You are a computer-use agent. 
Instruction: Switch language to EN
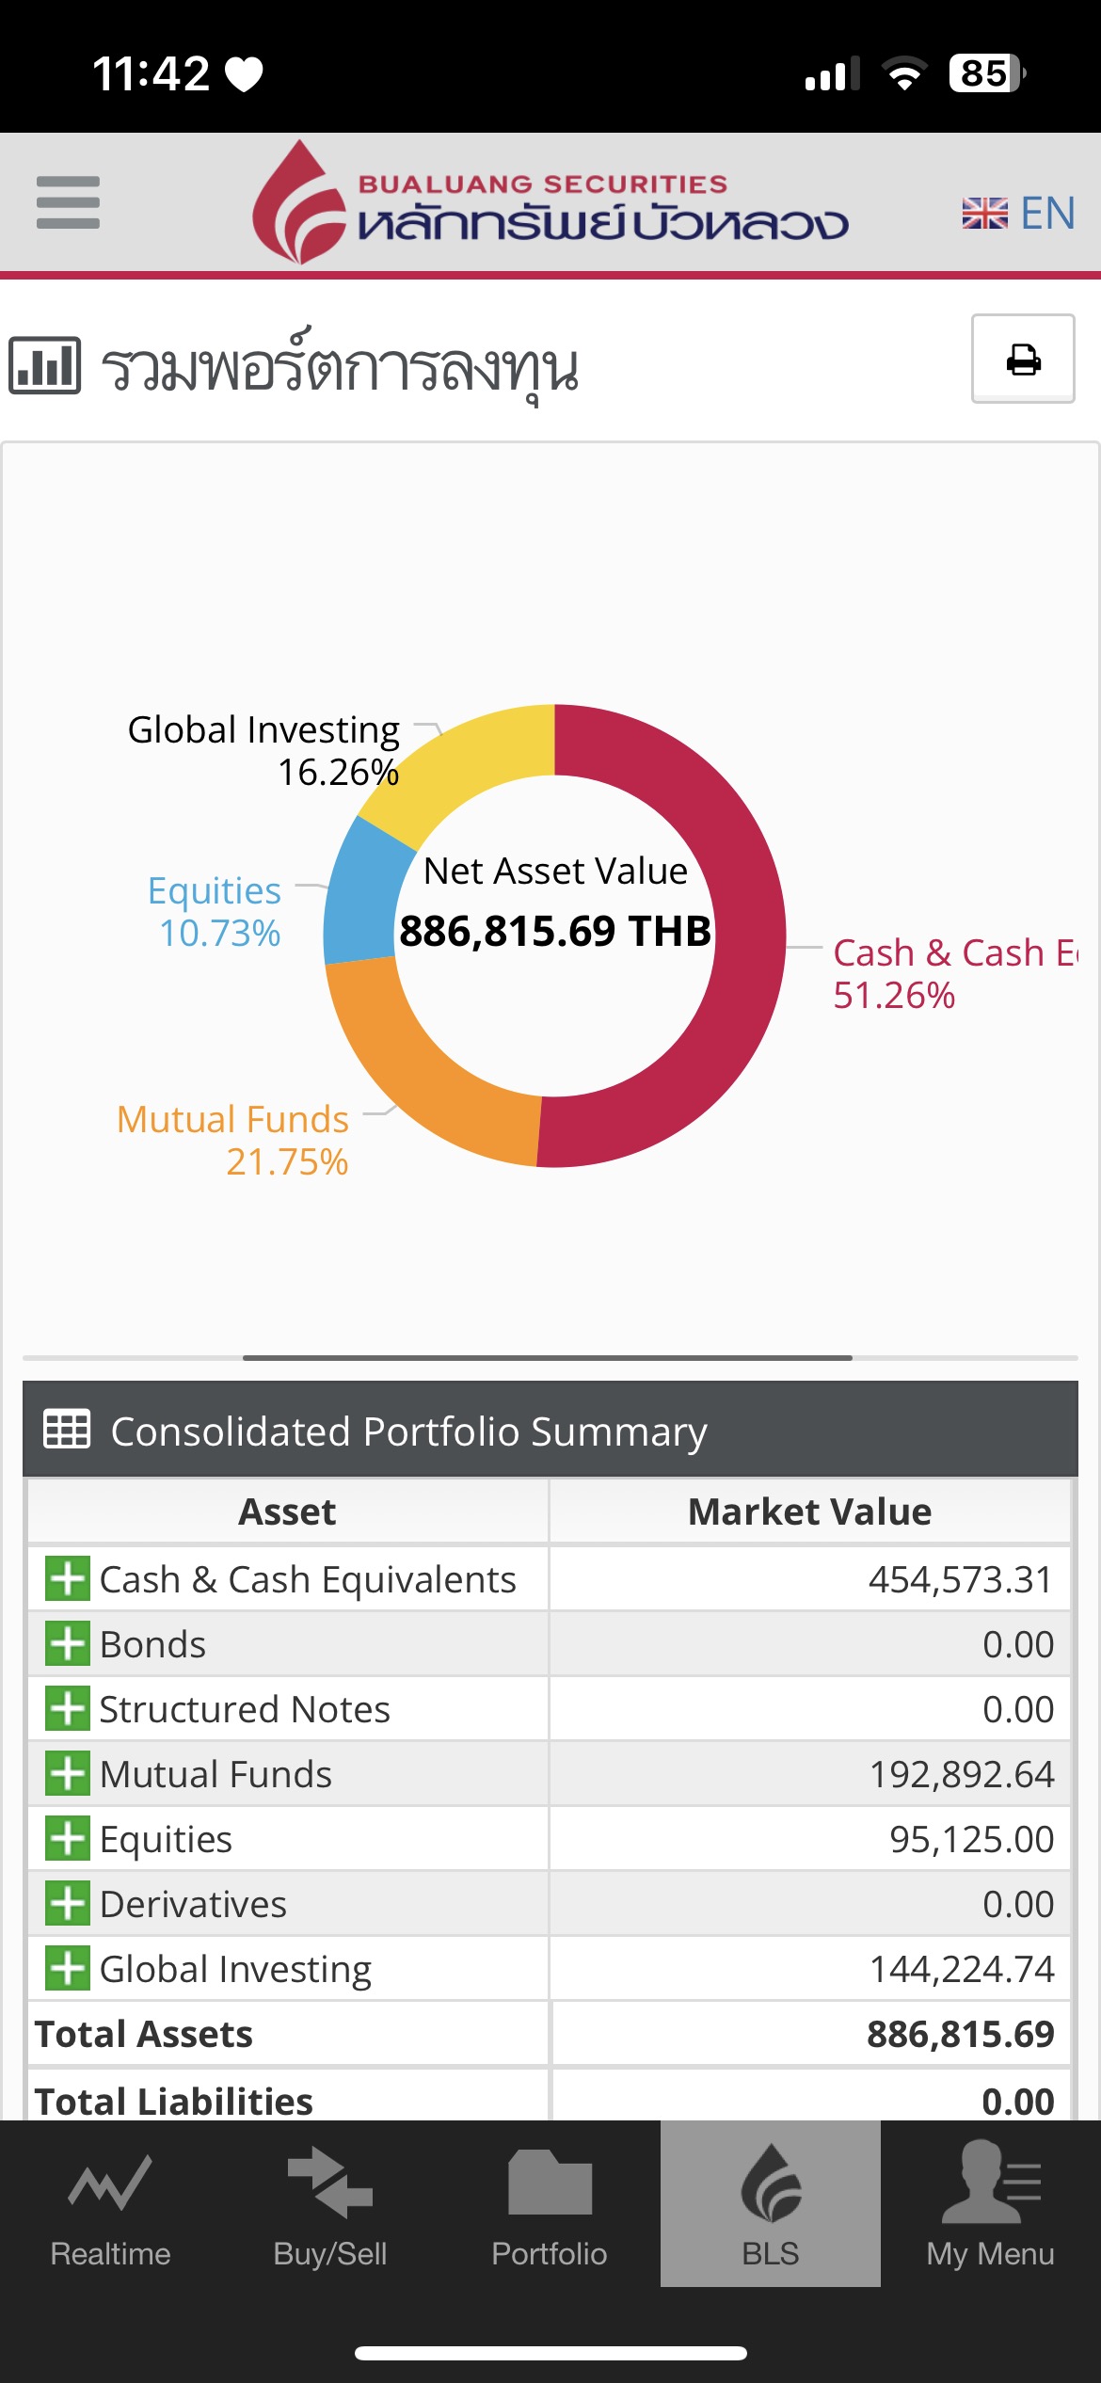(1047, 214)
